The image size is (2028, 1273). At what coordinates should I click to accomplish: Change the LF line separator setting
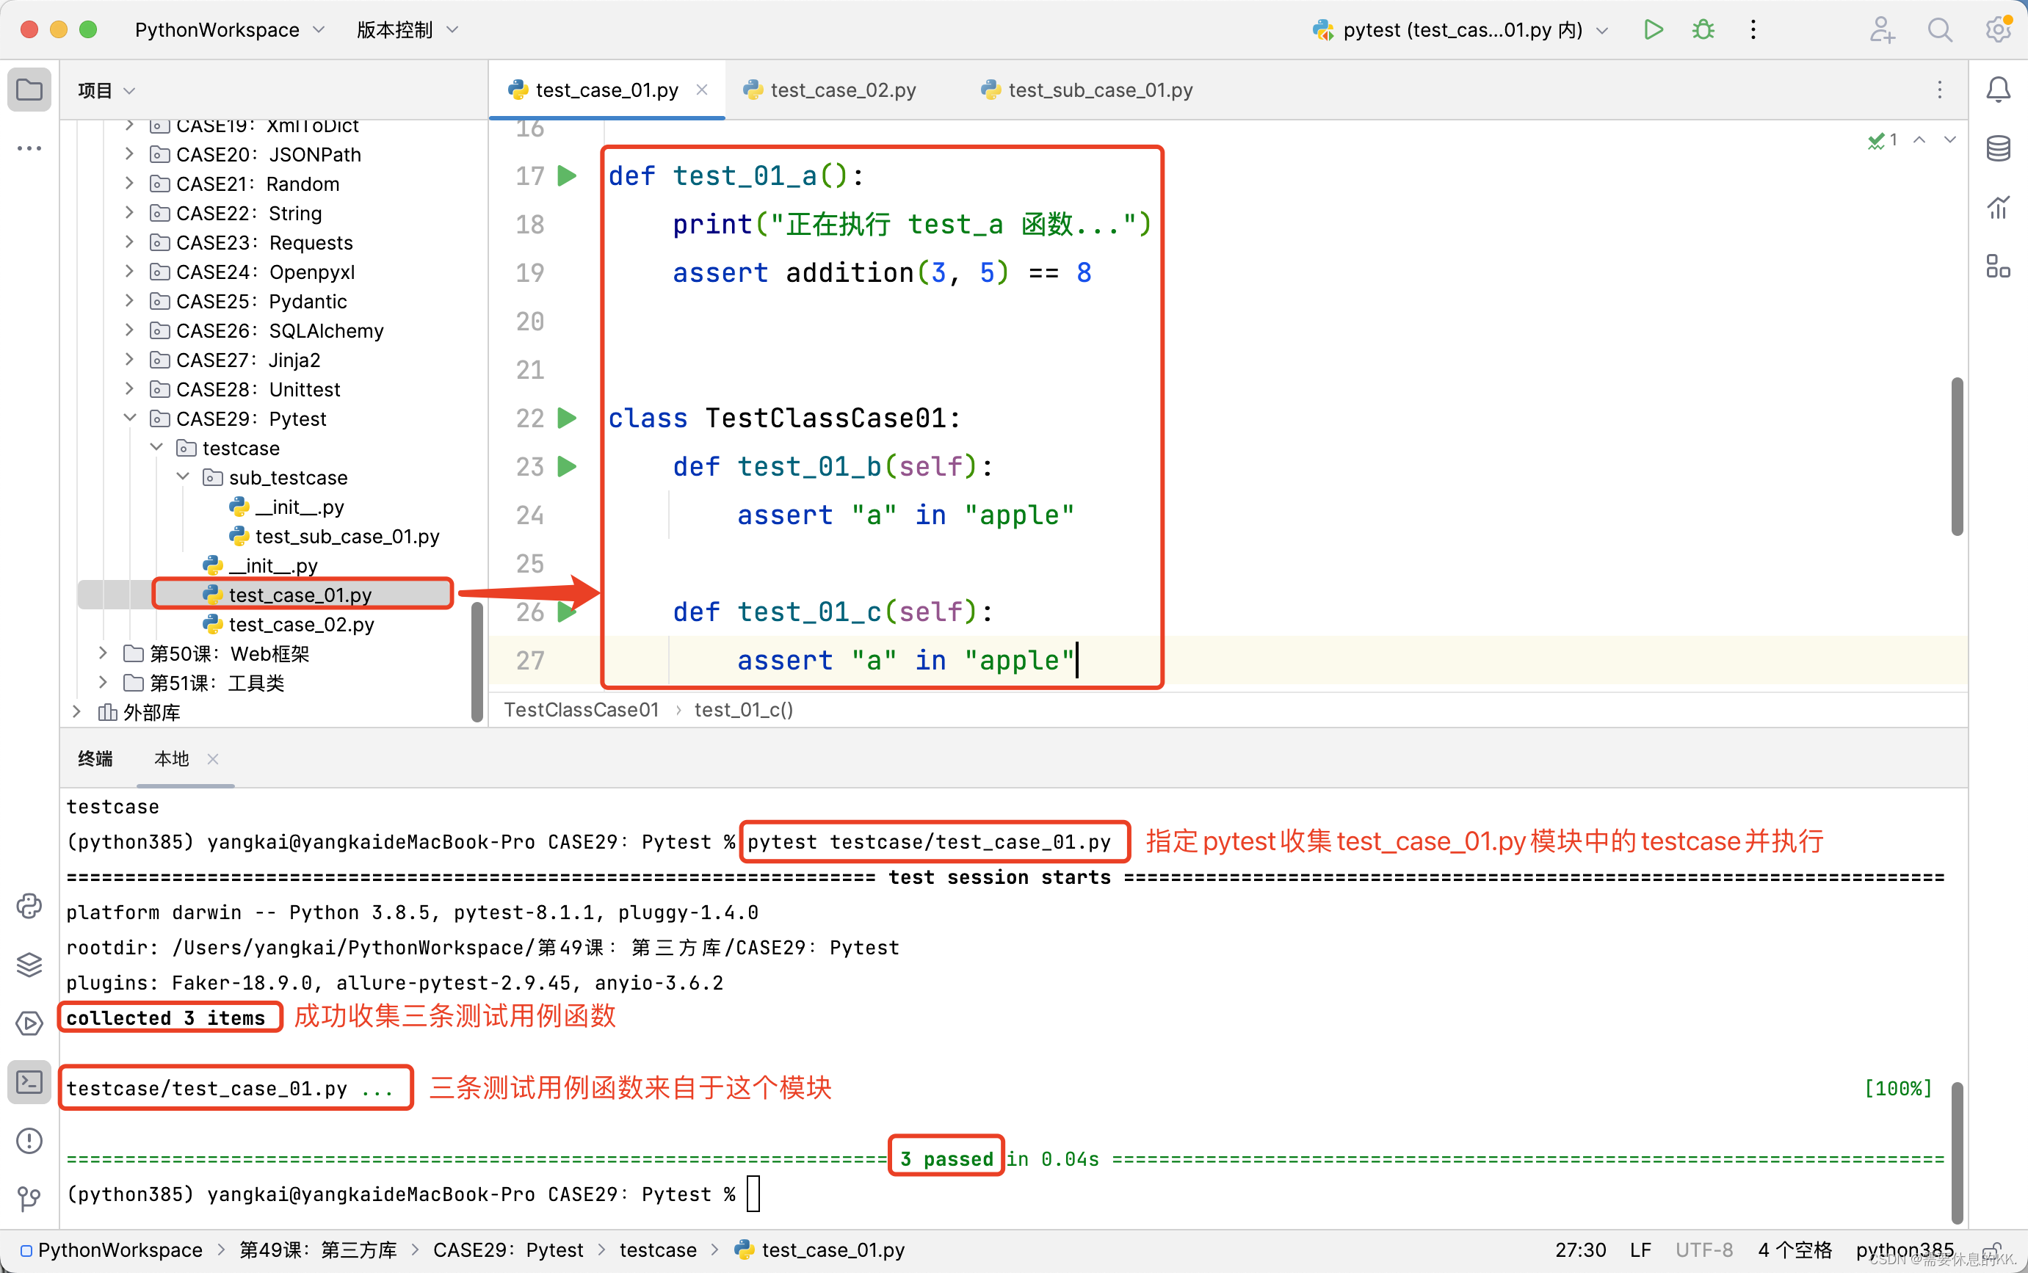[x=1640, y=1250]
